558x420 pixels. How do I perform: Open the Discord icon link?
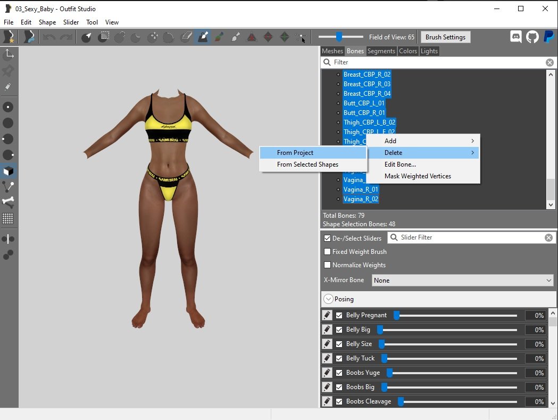[x=515, y=37]
